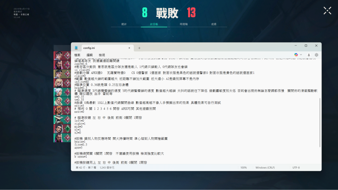This screenshot has width=338, height=190.
Task: Click the Windows (CRLF) line ending indicator
Action: click(x=265, y=167)
